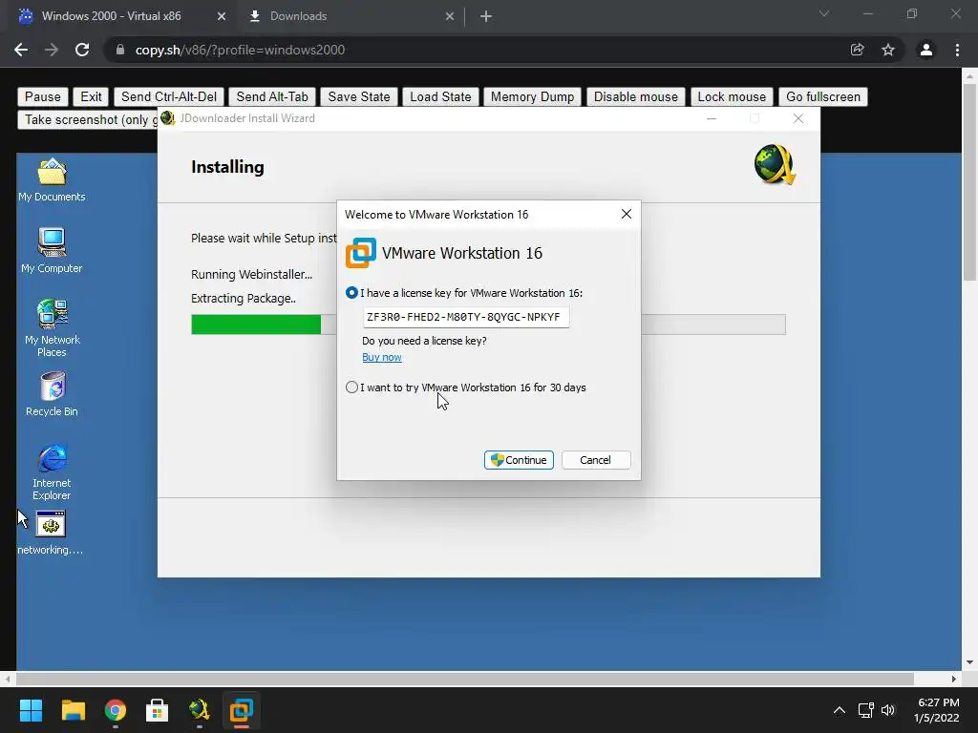The width and height of the screenshot is (978, 733).
Task: Go forward in the browser
Action: [x=52, y=50]
